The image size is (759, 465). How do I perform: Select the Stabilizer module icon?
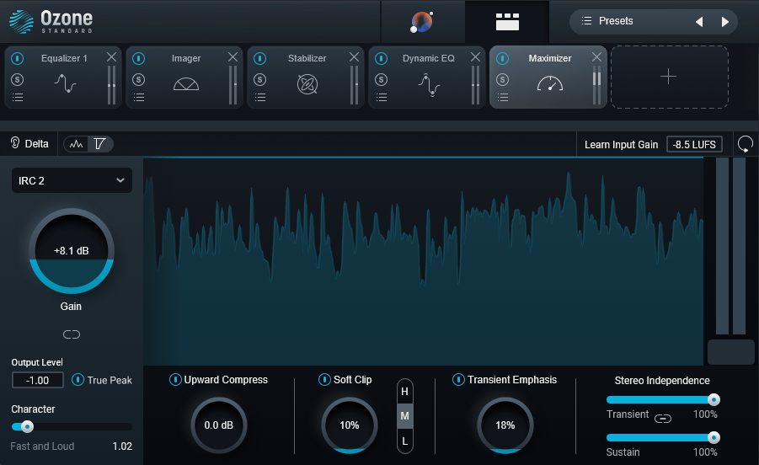[x=307, y=84]
